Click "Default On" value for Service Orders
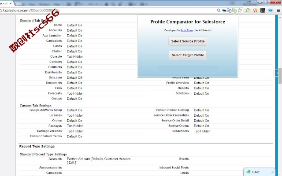Image resolution: width=282 pixels, height=176 pixels. 201,126
